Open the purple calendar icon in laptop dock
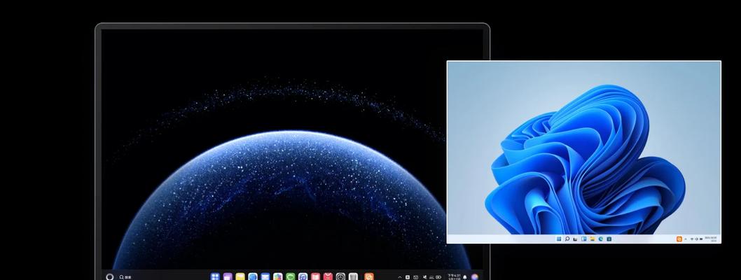This screenshot has width=741, height=280. click(228, 277)
